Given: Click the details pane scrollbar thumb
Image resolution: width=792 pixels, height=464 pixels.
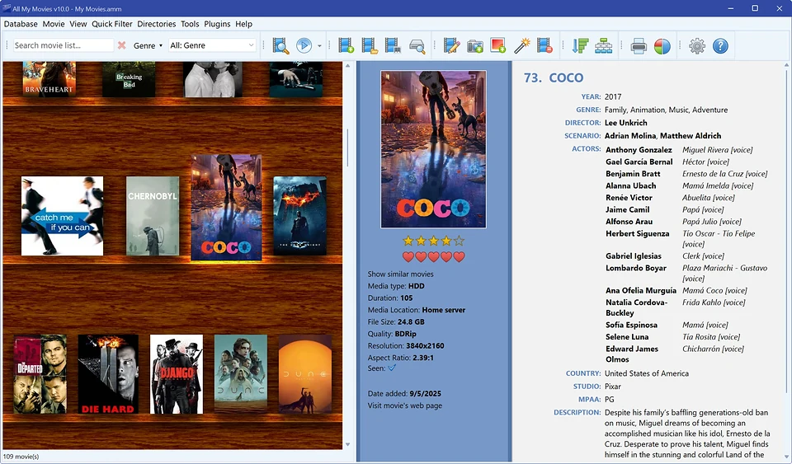Looking at the screenshot, I should [786, 231].
